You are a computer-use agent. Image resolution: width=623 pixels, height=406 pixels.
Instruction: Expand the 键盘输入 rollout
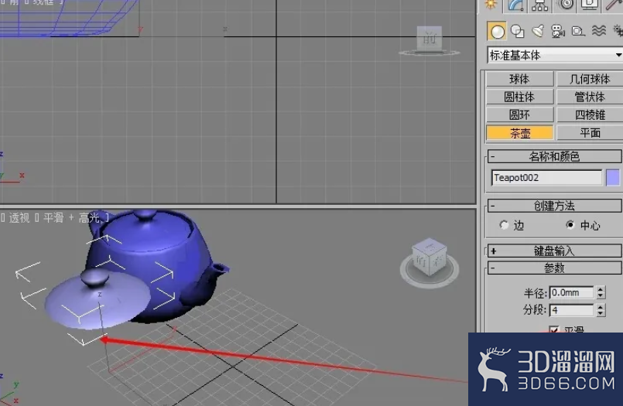click(x=554, y=251)
